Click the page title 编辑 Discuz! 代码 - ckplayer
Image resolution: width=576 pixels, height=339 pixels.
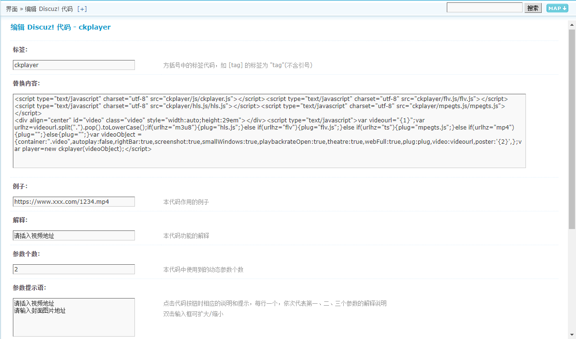coord(61,27)
